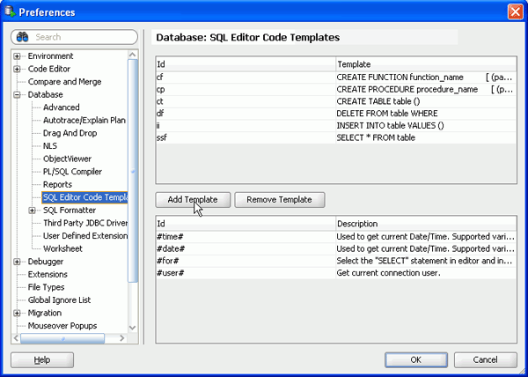This screenshot has width=528, height=377.
Task: Expand the SQL Formatter node
Action: coord(32,211)
